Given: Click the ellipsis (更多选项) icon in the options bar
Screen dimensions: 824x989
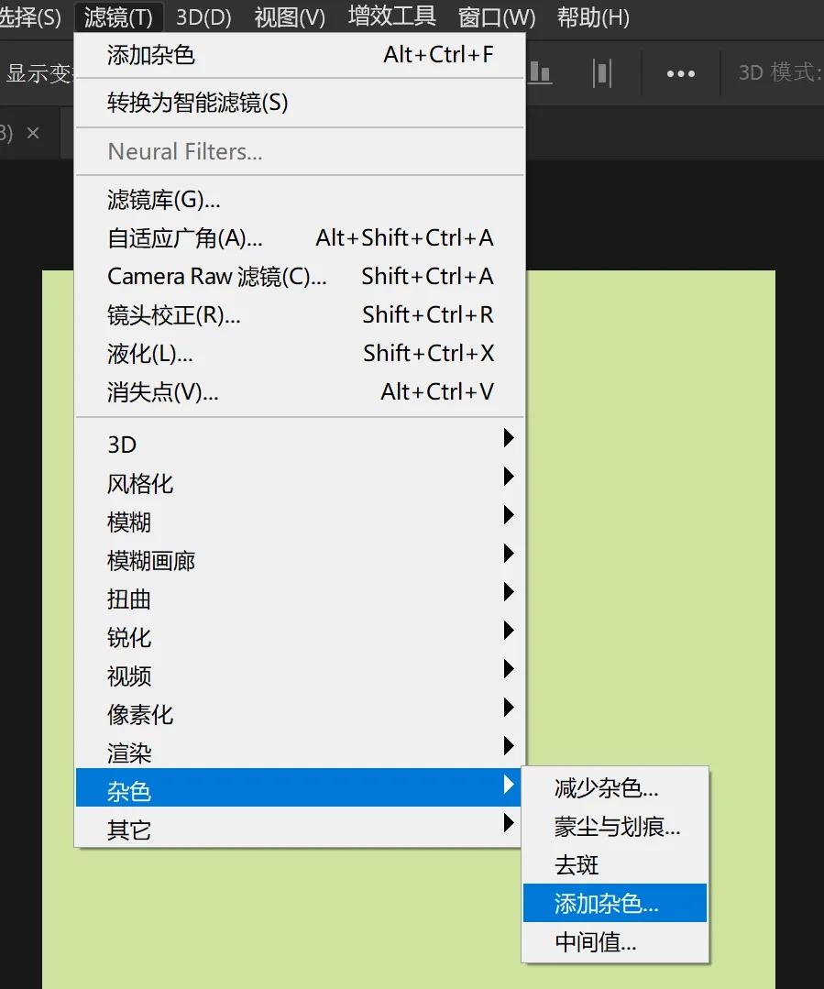Looking at the screenshot, I should pos(680,73).
